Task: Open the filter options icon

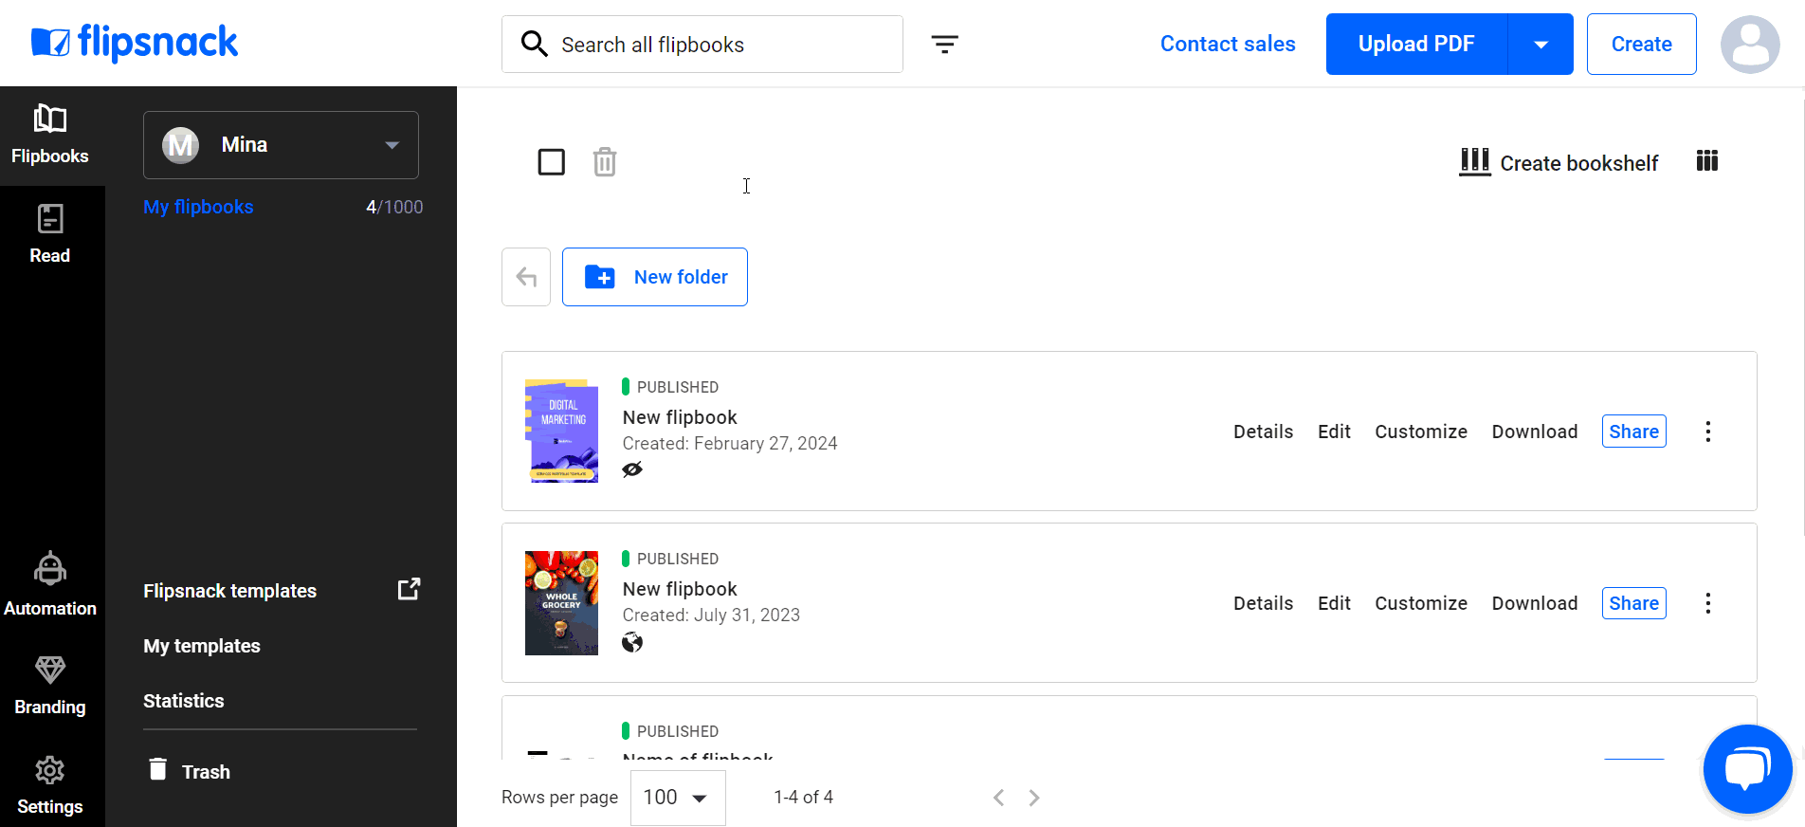Action: [x=944, y=44]
